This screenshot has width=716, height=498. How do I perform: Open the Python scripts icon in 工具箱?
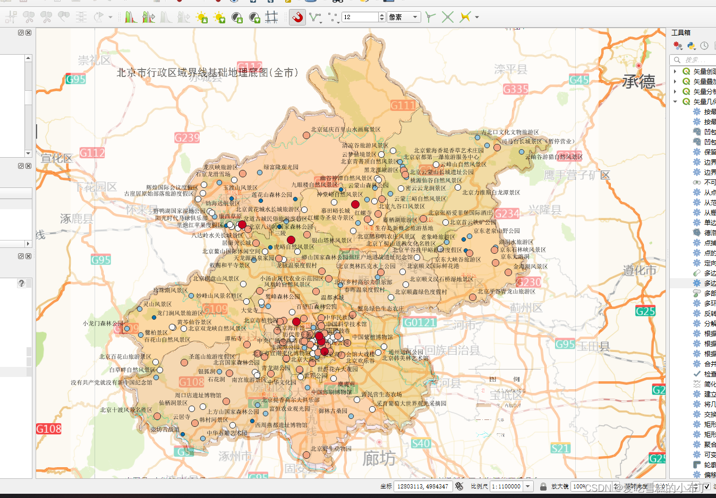[691, 46]
